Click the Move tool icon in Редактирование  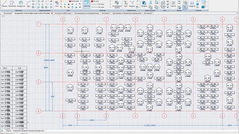pos(39,1)
